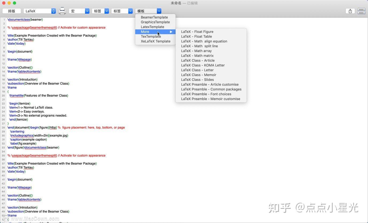Toggle the split window view icon
The height and width of the screenshot is (223, 368).
point(361,11)
